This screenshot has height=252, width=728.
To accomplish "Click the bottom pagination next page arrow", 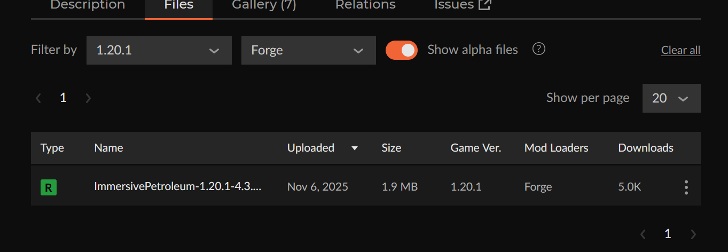I will coord(693,234).
